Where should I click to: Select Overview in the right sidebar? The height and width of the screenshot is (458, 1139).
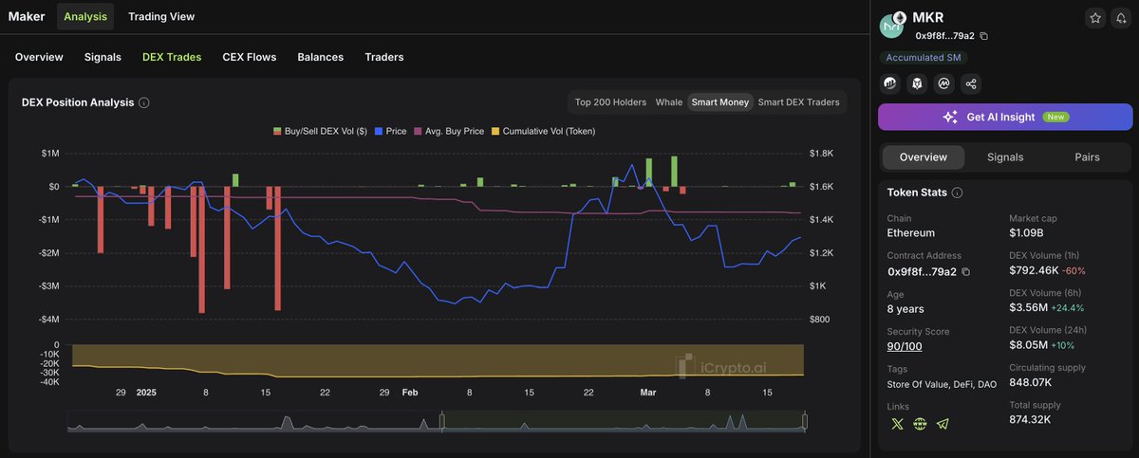(924, 157)
